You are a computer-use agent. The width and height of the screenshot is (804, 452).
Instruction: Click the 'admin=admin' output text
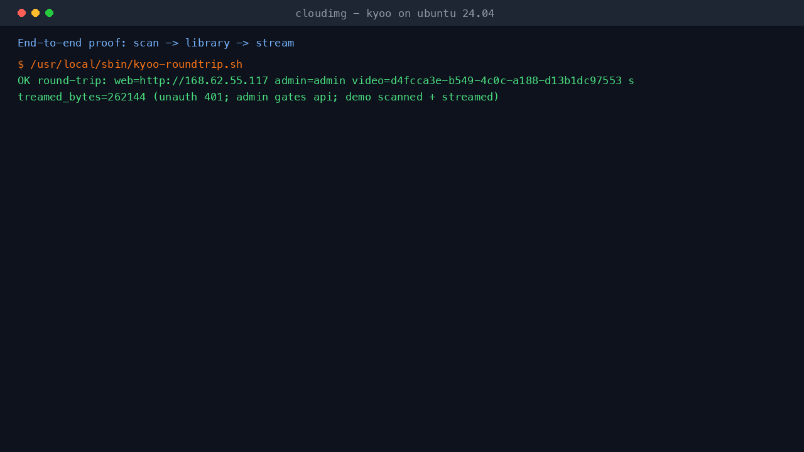310,80
